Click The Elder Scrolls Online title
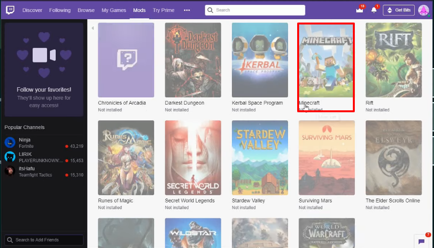Viewport: 434px width, 248px height. 393,201
